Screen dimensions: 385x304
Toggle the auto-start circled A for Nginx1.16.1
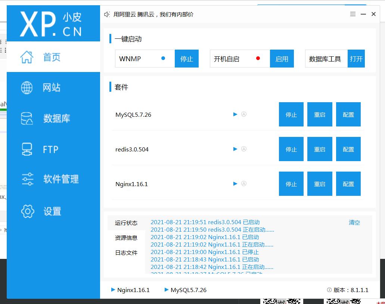point(244,184)
